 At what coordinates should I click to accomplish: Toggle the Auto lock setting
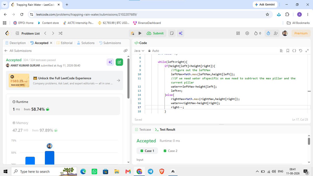[x=153, y=51]
